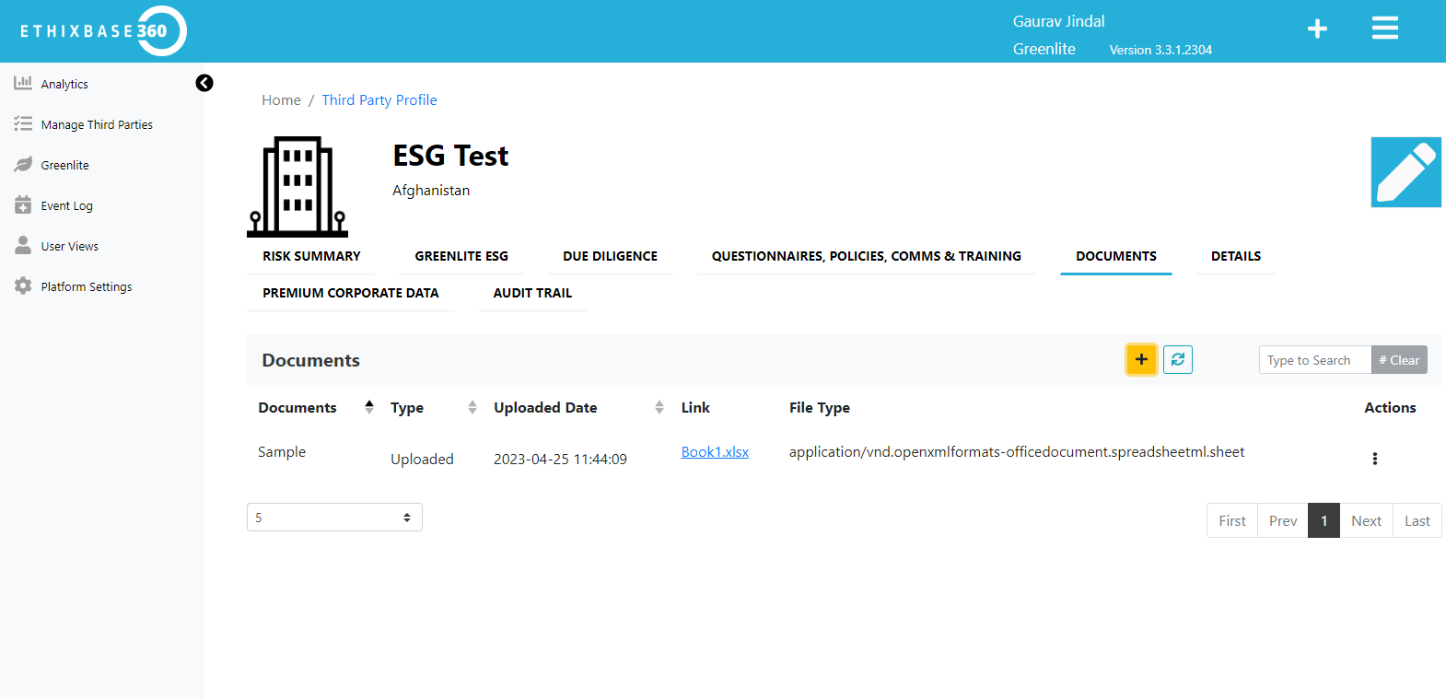Open the hamburger menu in header
1446x699 pixels.
1384,28
